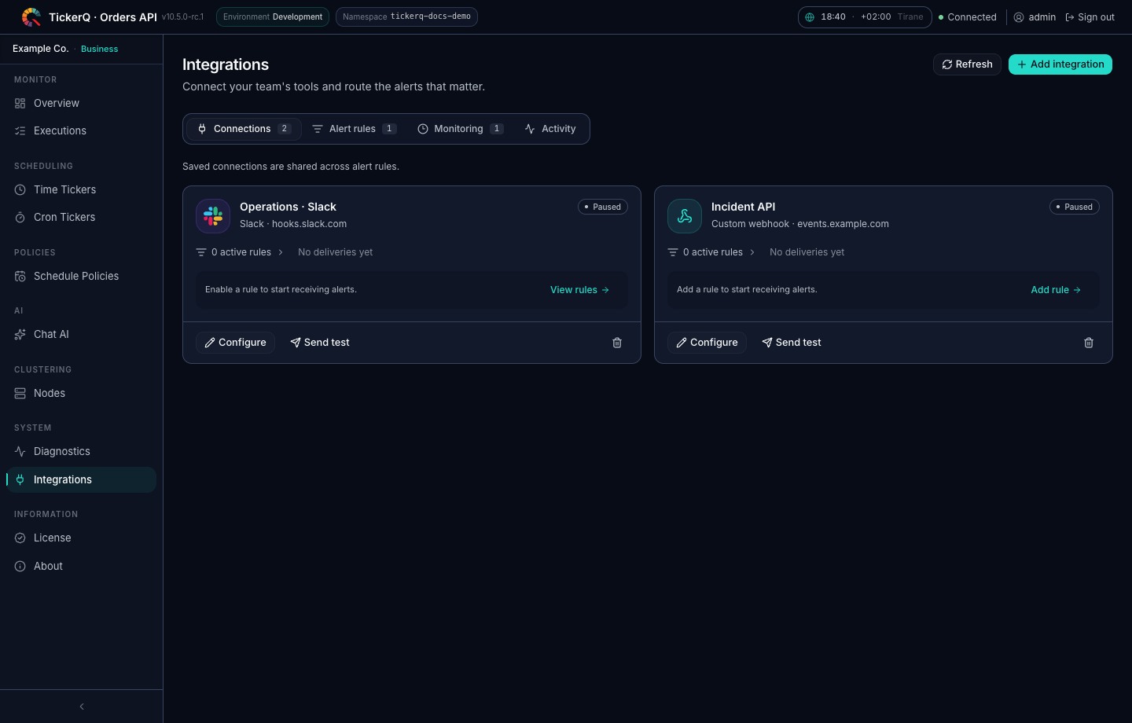Open Diagnostics in the sidebar

coord(82,451)
